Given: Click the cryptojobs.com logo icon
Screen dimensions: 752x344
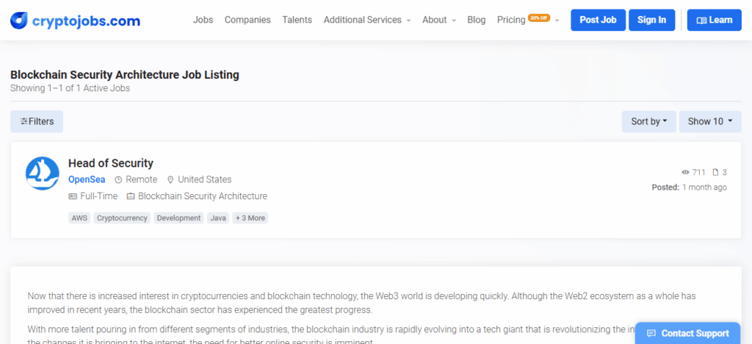Looking at the screenshot, I should click(x=20, y=21).
